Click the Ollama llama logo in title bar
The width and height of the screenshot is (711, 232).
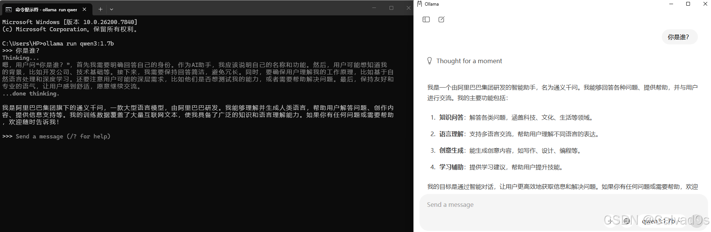pyautogui.click(x=420, y=4)
